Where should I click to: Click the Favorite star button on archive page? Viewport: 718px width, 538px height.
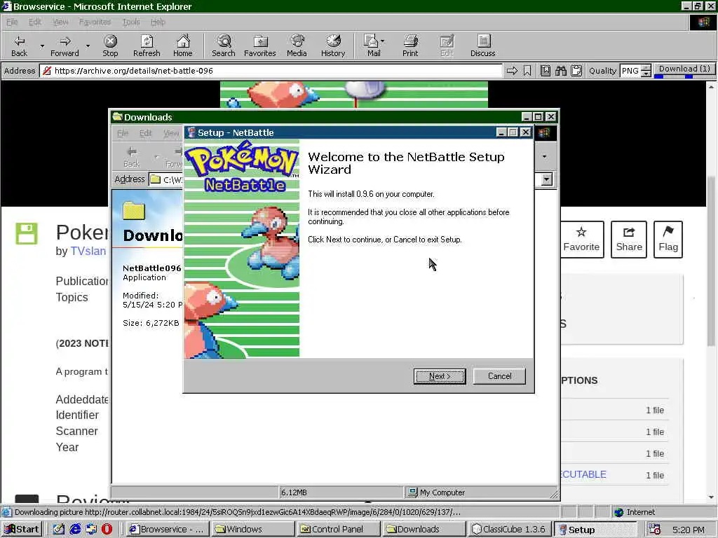click(581, 240)
